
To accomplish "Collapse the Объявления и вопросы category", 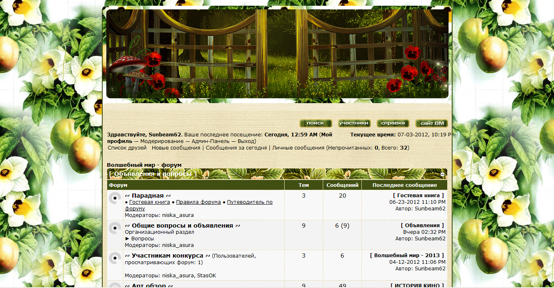I will tap(443, 174).
